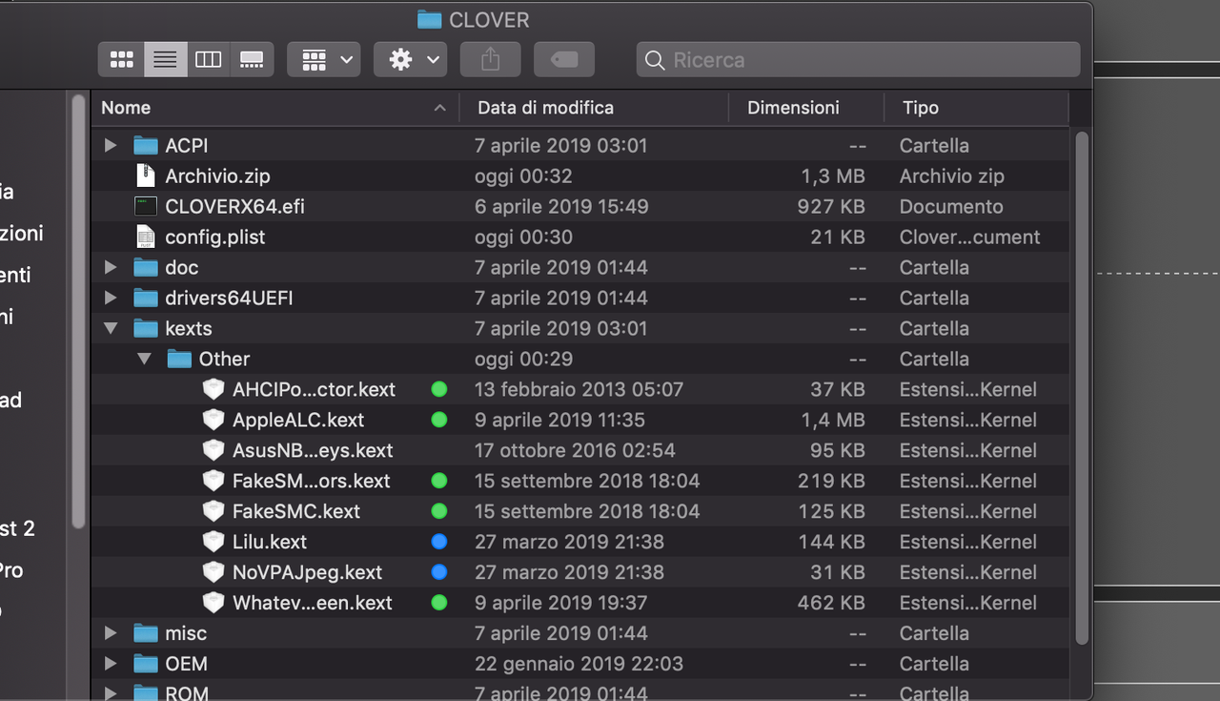Collapse the kexts folder triangle
1220x701 pixels.
(x=111, y=328)
